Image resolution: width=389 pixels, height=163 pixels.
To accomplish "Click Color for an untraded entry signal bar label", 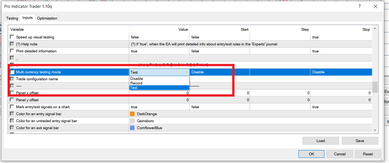I will pyautogui.click(x=47, y=121).
